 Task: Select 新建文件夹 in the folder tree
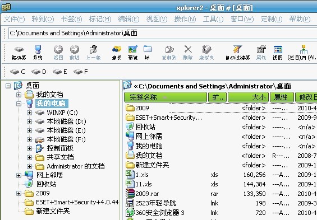point(53,211)
